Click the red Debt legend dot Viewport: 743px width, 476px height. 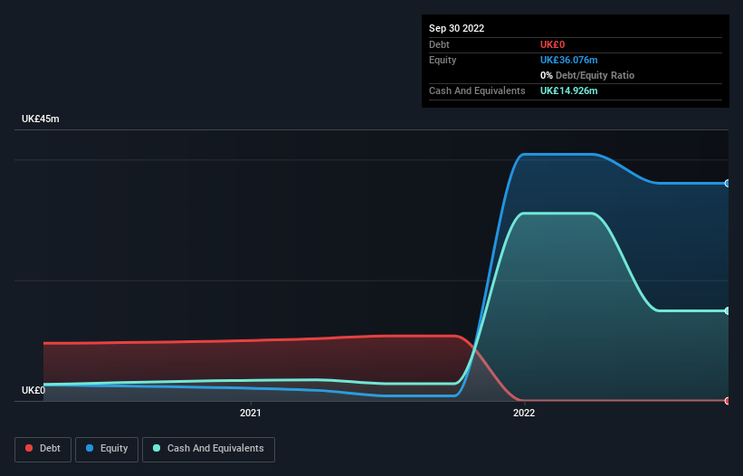29,448
